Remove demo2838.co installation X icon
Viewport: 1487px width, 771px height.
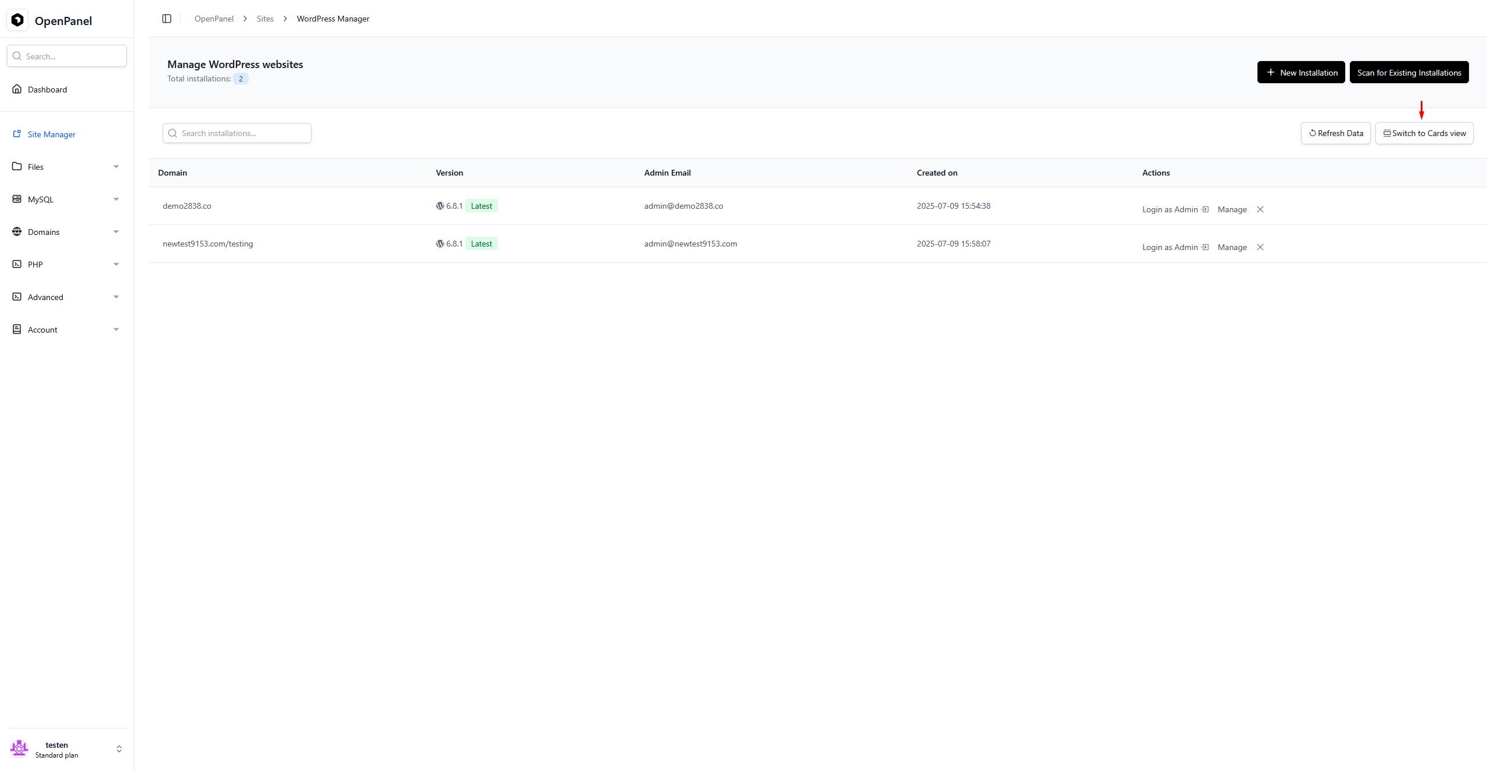[x=1260, y=209]
